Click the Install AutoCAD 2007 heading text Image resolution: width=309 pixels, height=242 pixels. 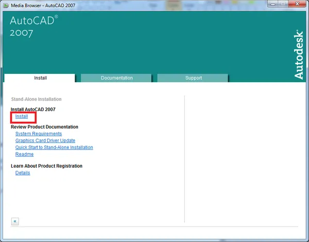coord(33,109)
